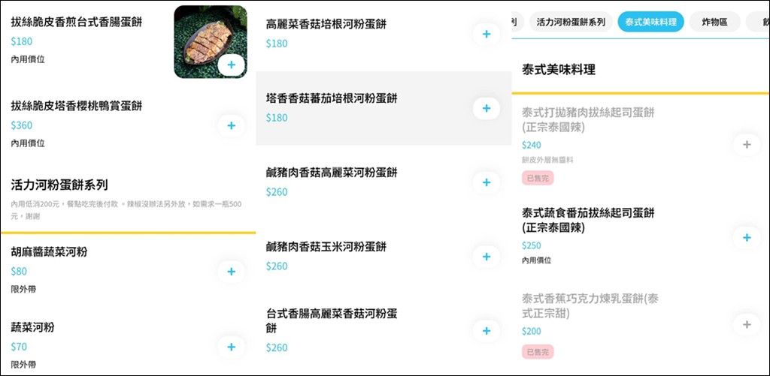
Task: Open 塔香香菇蕃茄培根河粉蛋餅 item details
Action: pos(383,108)
